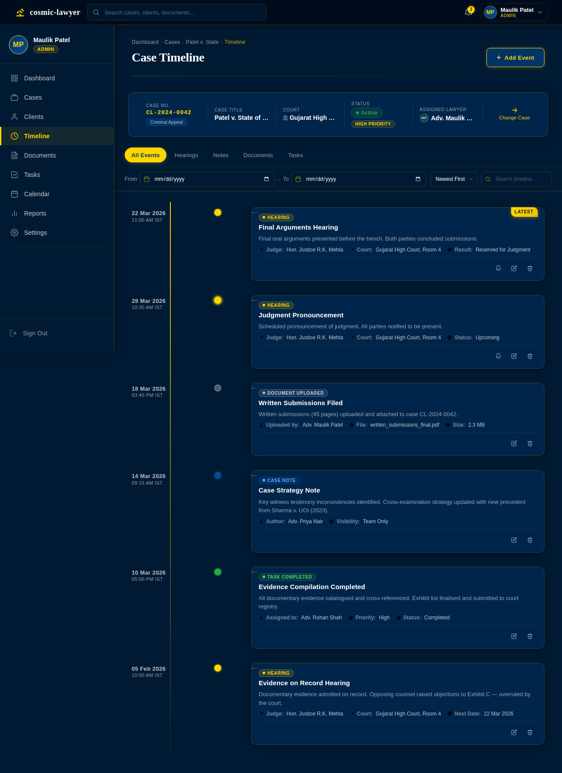Screen dimensions: 562x773
Task: Open the notifications bell with 3 badge
Action: [x=468, y=12]
